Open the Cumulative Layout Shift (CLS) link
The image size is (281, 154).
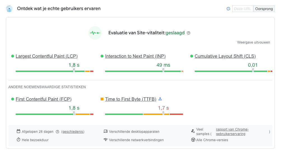click(225, 56)
